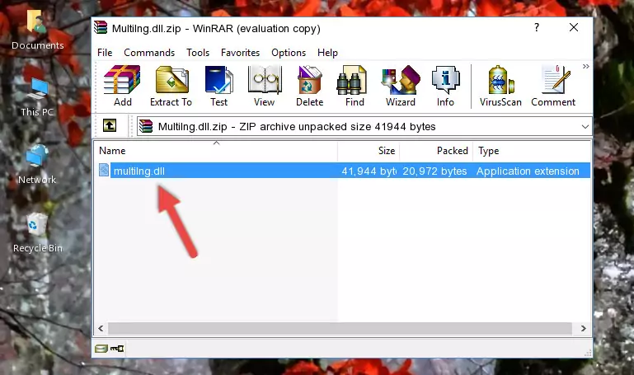Click the key password icon in status bar

(117, 349)
